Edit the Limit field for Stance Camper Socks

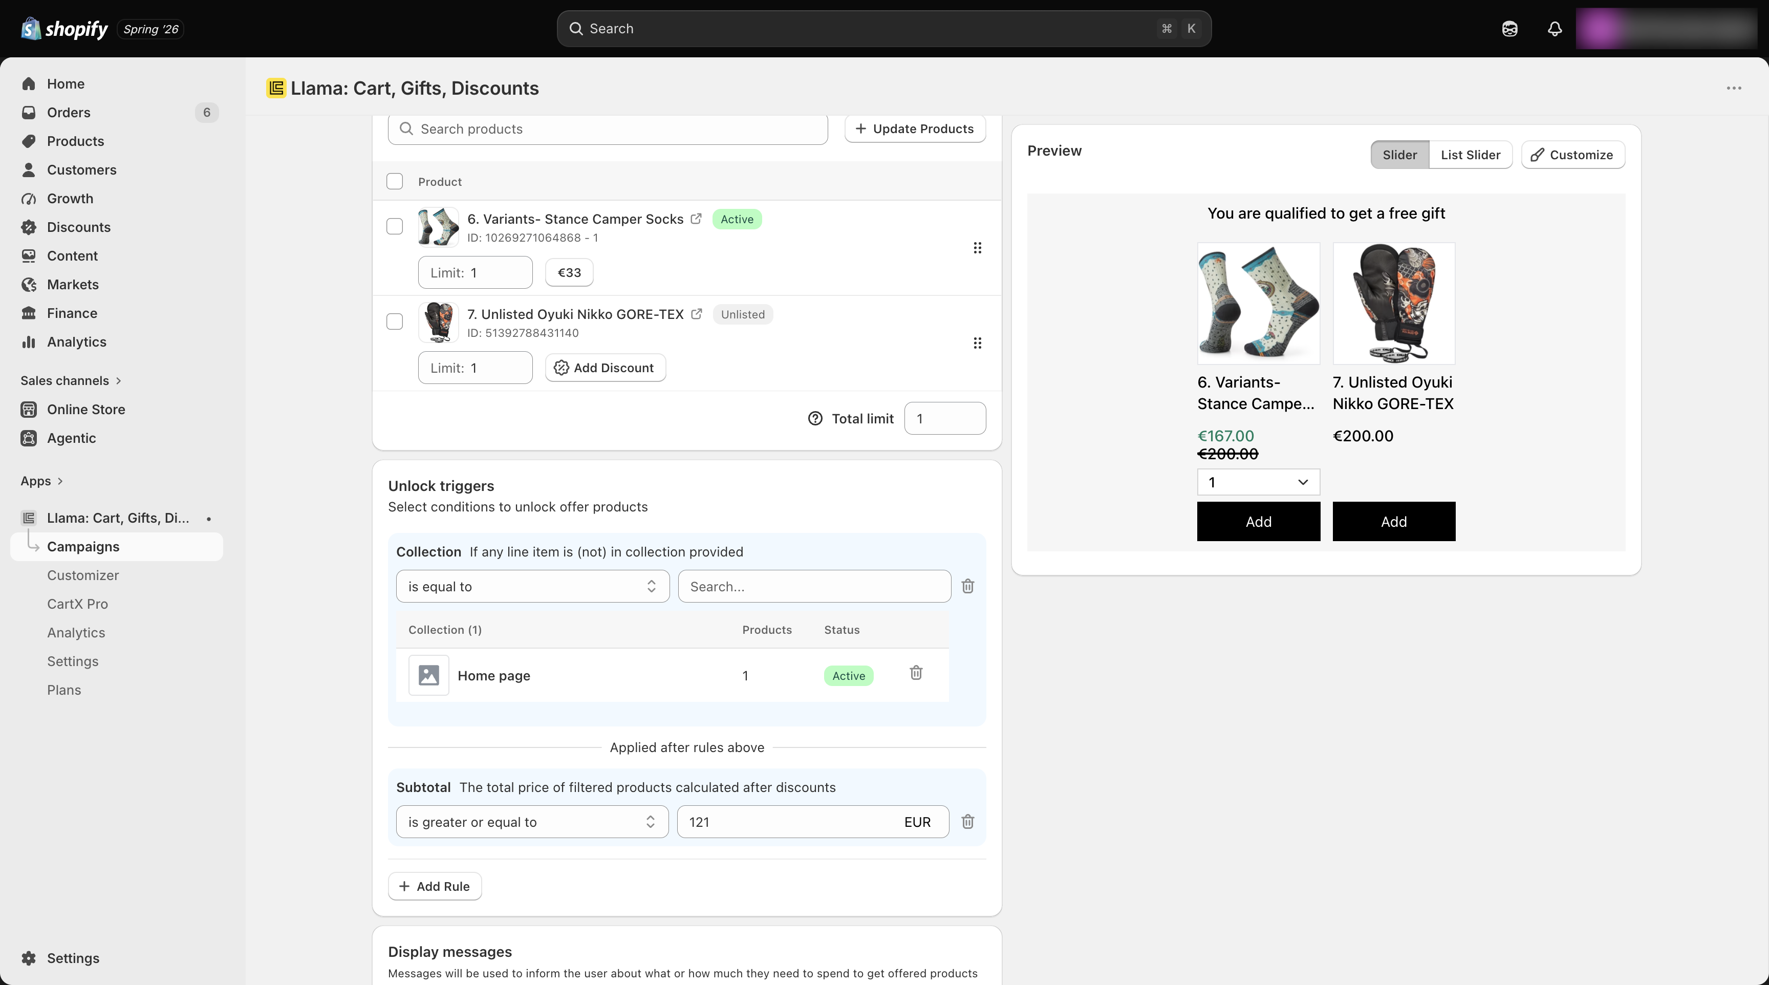(475, 273)
